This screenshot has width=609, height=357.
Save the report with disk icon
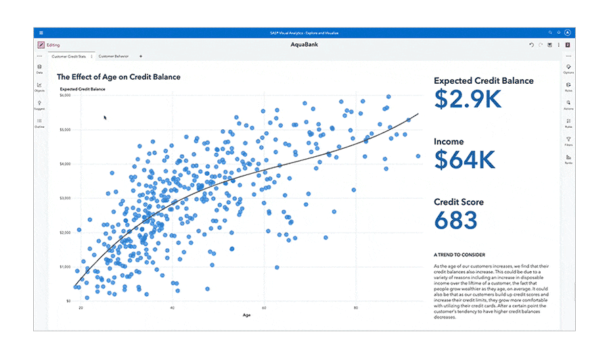(549, 45)
